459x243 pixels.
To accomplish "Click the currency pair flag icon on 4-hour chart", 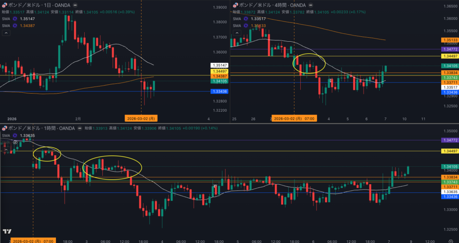I will (234, 5).
